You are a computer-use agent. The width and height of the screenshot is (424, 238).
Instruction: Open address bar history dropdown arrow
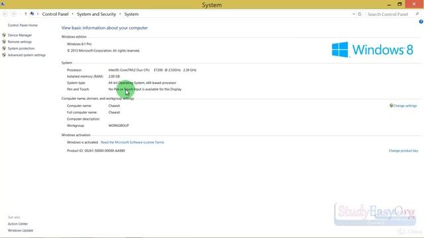click(354, 14)
